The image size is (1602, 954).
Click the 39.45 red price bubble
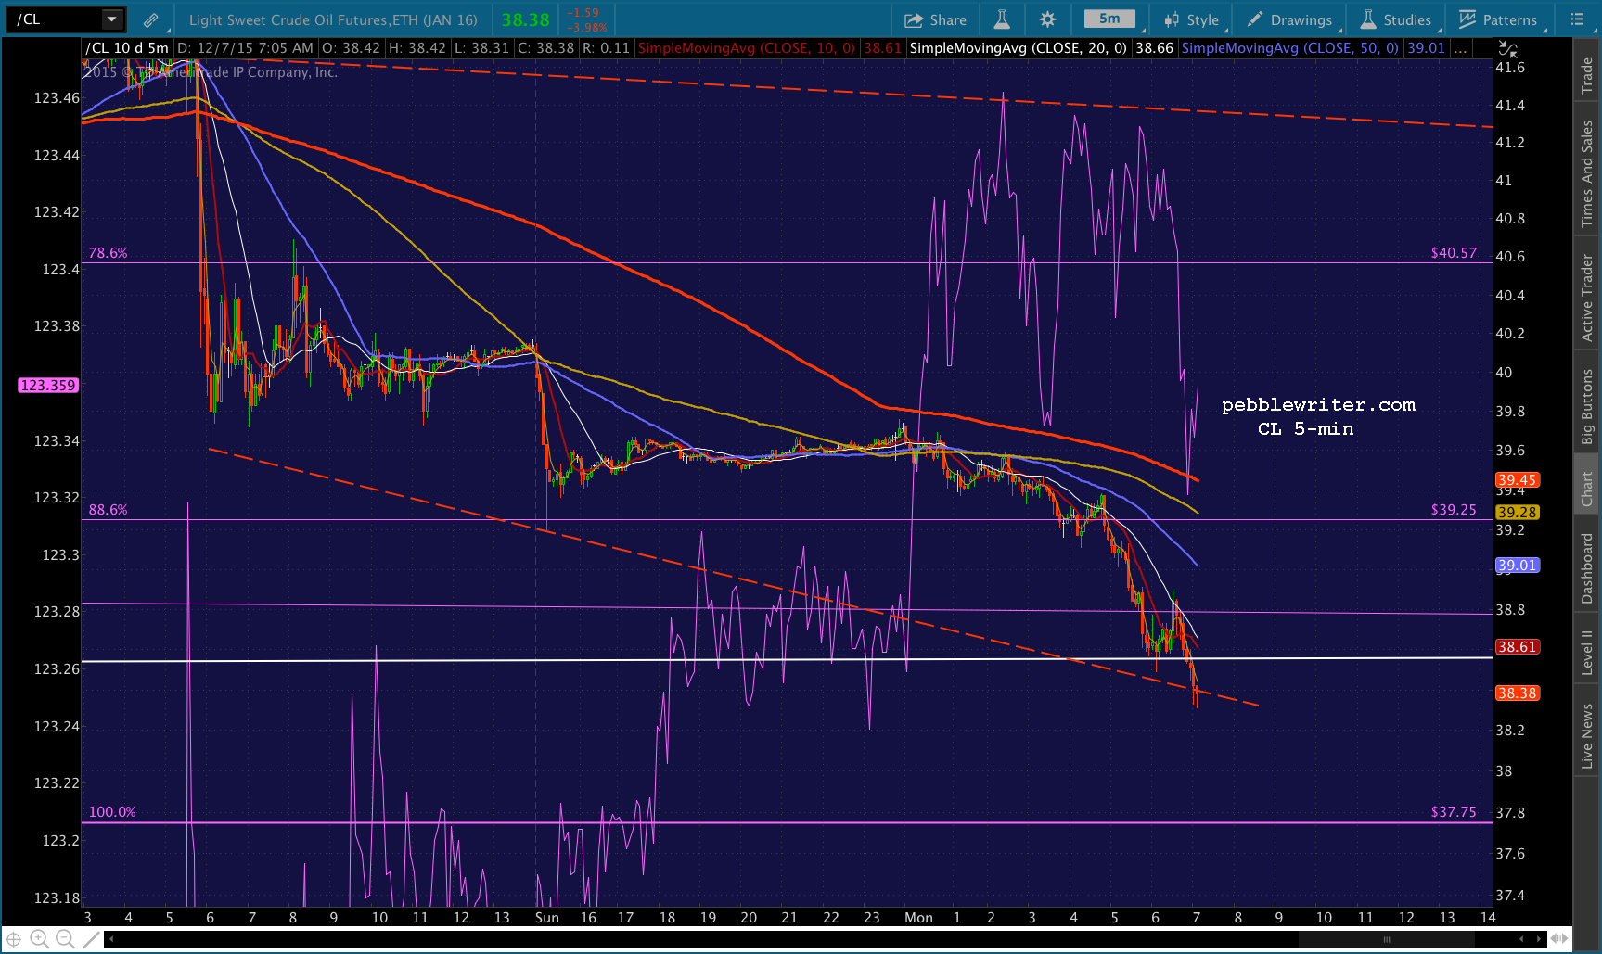[1518, 480]
